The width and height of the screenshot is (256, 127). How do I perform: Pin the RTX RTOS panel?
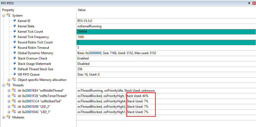coord(249,3)
